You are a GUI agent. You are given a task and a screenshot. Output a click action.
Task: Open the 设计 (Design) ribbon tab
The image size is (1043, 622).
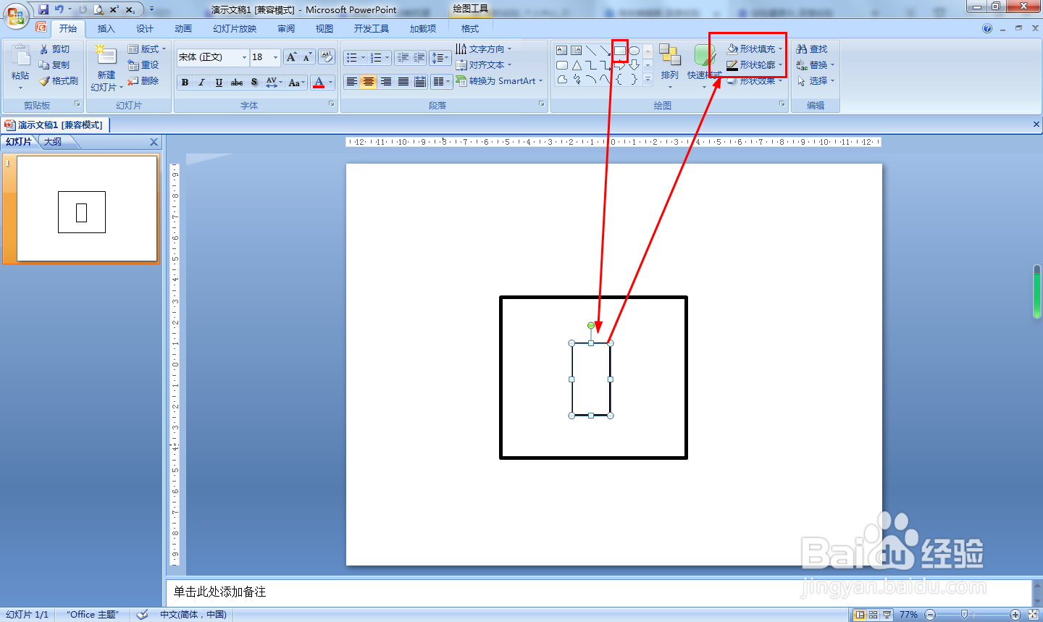[145, 29]
